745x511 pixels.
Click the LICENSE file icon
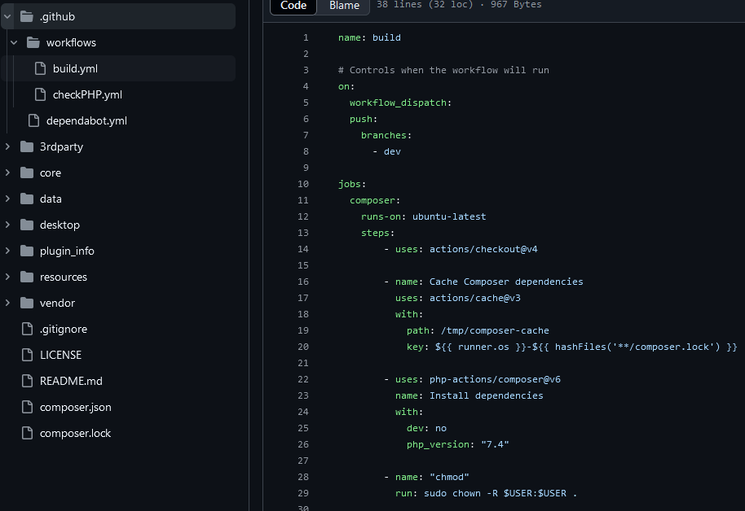(27, 355)
